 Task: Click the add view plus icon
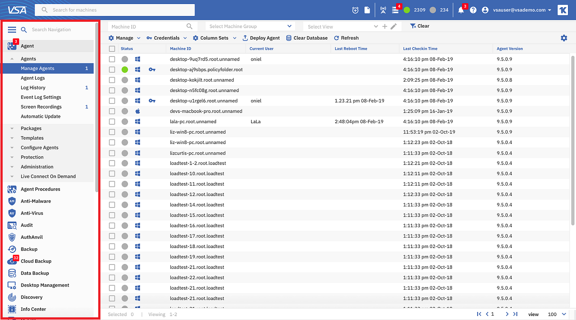(385, 27)
